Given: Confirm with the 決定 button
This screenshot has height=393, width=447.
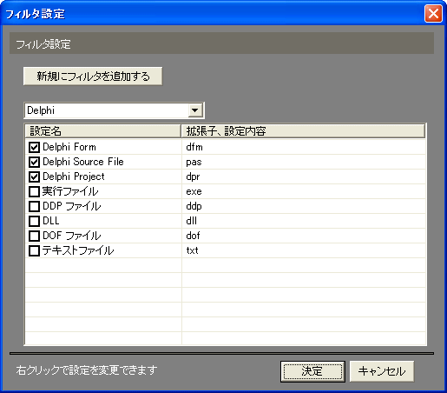Looking at the screenshot, I should click(x=312, y=371).
